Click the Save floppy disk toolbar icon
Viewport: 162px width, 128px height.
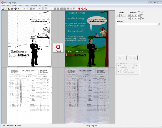9,9
